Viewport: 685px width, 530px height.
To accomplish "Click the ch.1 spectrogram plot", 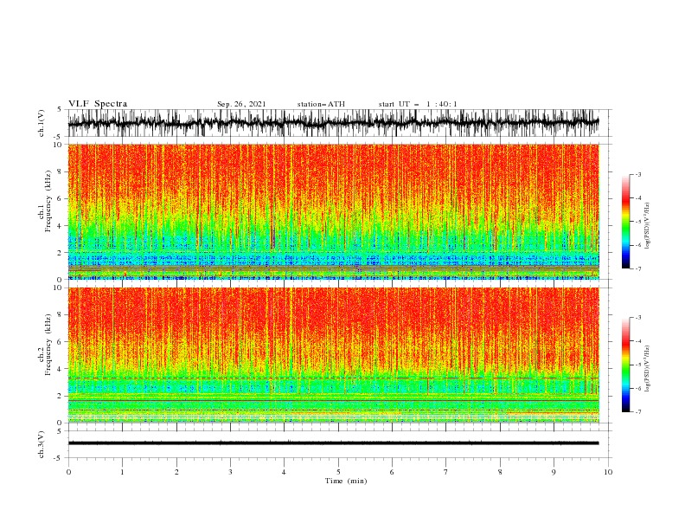I will pyautogui.click(x=334, y=211).
